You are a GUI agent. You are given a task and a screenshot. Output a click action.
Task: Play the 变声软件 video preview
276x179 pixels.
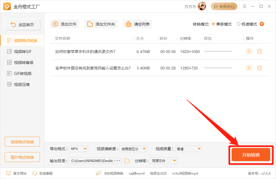point(249,68)
